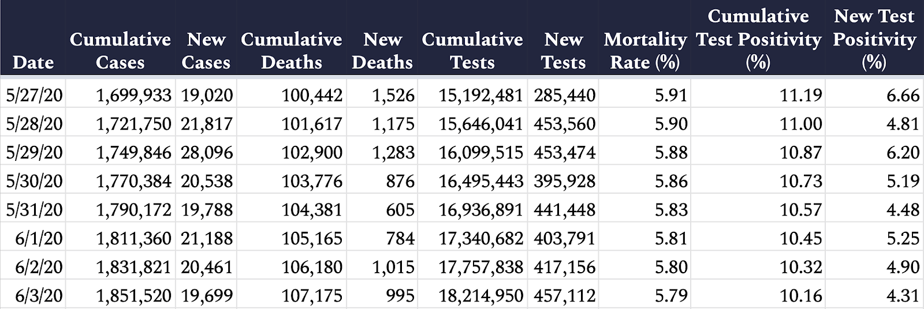Viewport: 924px width, 309px height.
Task: Select the Mortality Rate (%) column header
Action: tap(645, 50)
